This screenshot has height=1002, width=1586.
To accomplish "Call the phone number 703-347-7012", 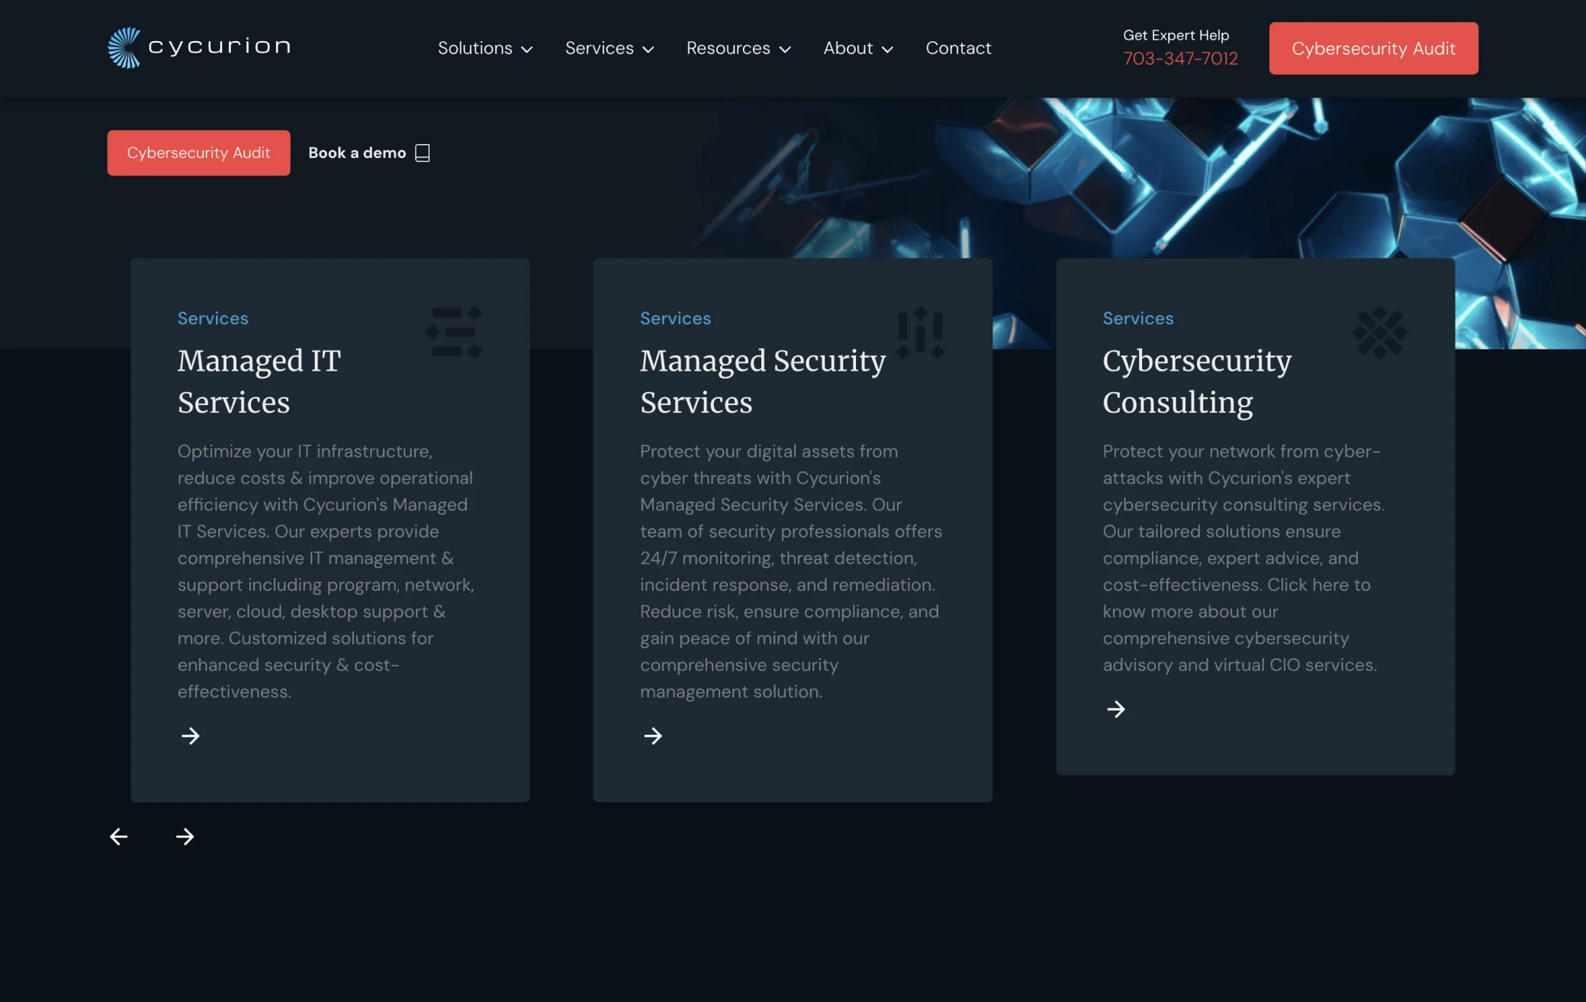I will click(1180, 59).
